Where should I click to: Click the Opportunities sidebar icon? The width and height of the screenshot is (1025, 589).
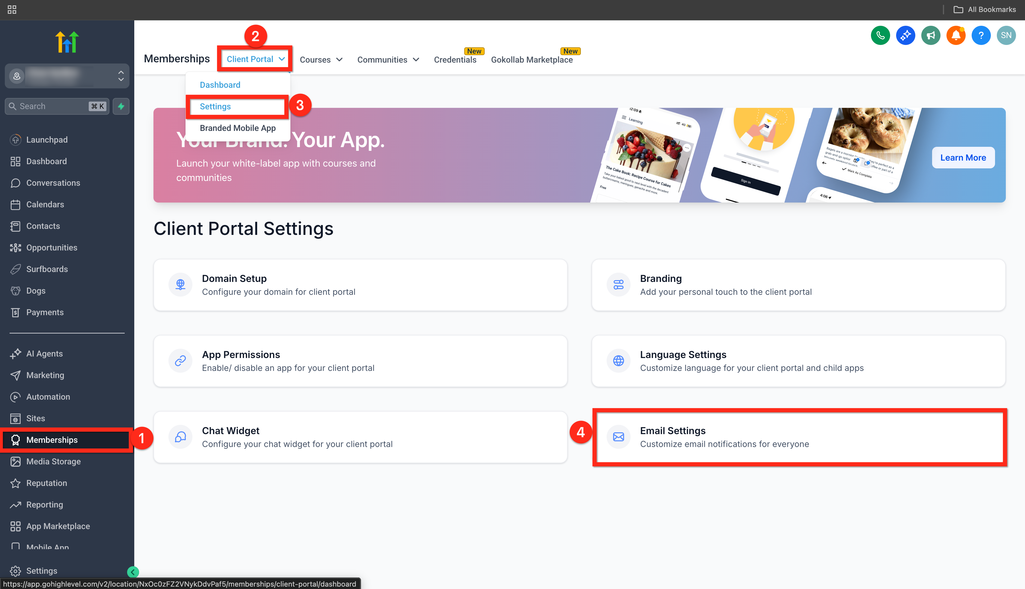(x=15, y=247)
